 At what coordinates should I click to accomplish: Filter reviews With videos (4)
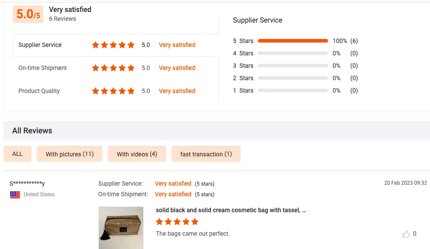point(137,154)
